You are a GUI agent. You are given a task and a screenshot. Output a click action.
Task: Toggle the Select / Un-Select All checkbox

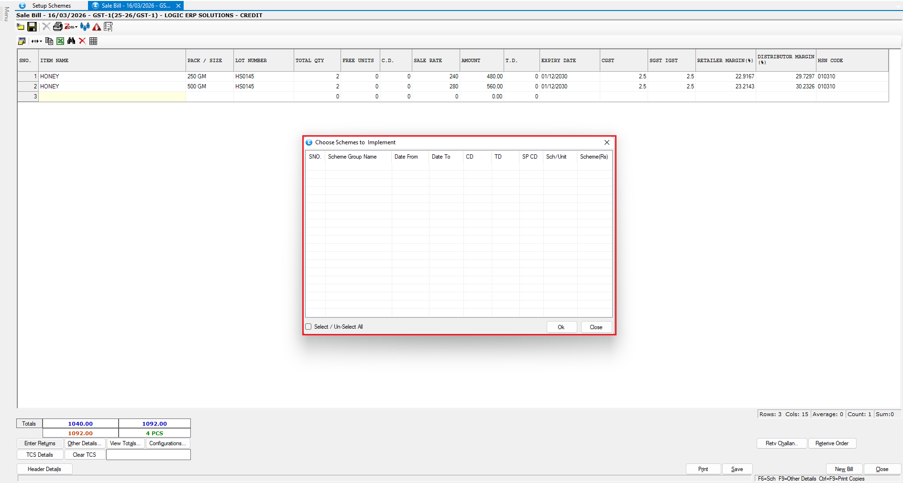pos(308,327)
